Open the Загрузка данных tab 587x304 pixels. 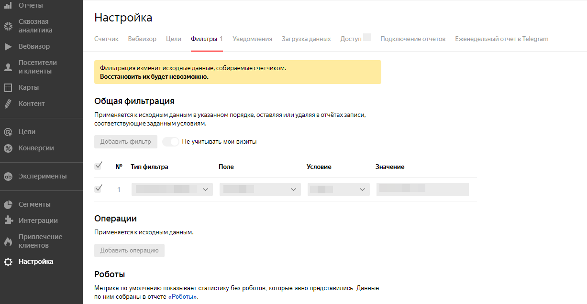(306, 39)
